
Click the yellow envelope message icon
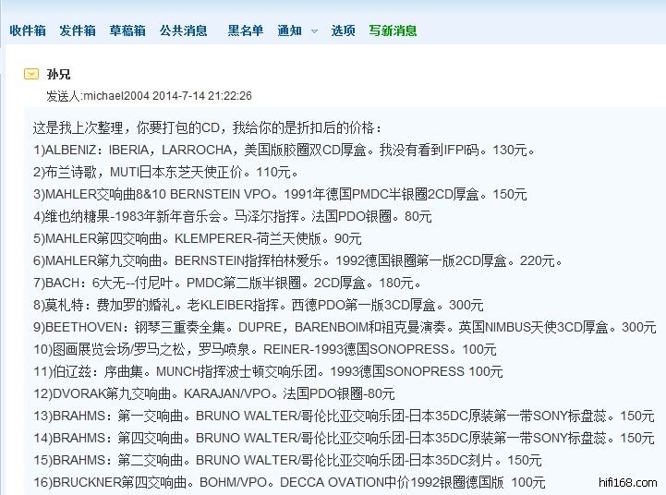tap(31, 74)
